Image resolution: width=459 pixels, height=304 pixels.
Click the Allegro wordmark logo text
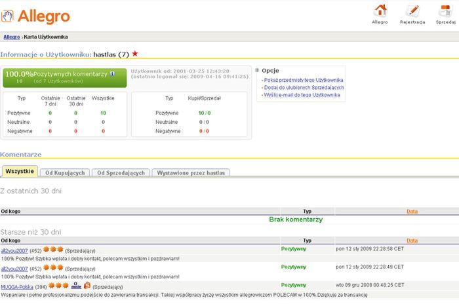point(44,16)
